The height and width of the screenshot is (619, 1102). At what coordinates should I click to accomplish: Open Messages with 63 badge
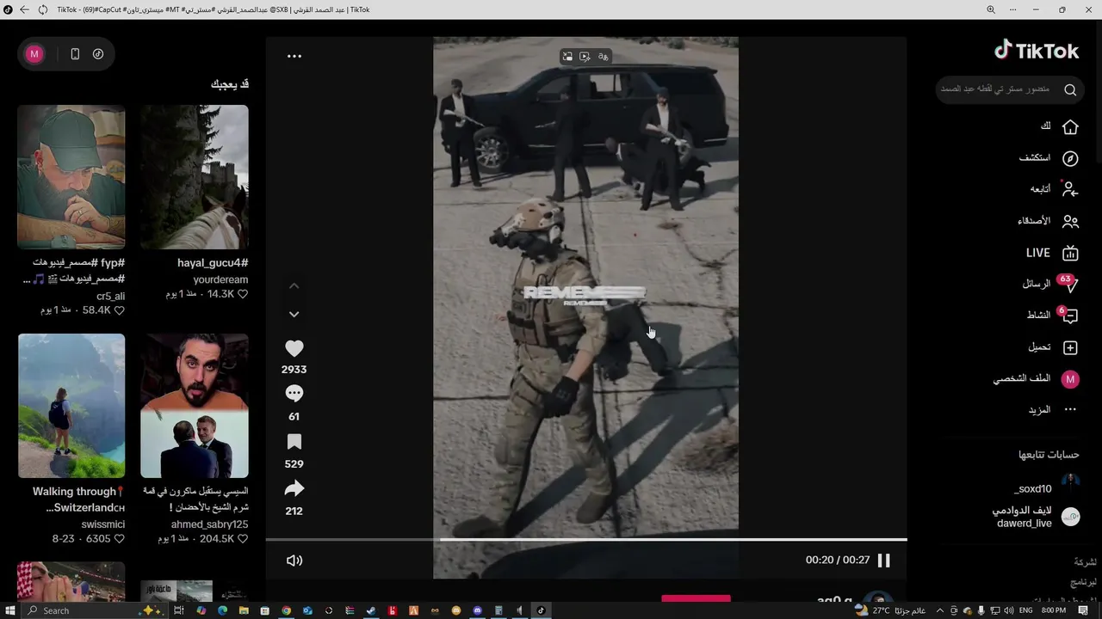coord(1068,283)
